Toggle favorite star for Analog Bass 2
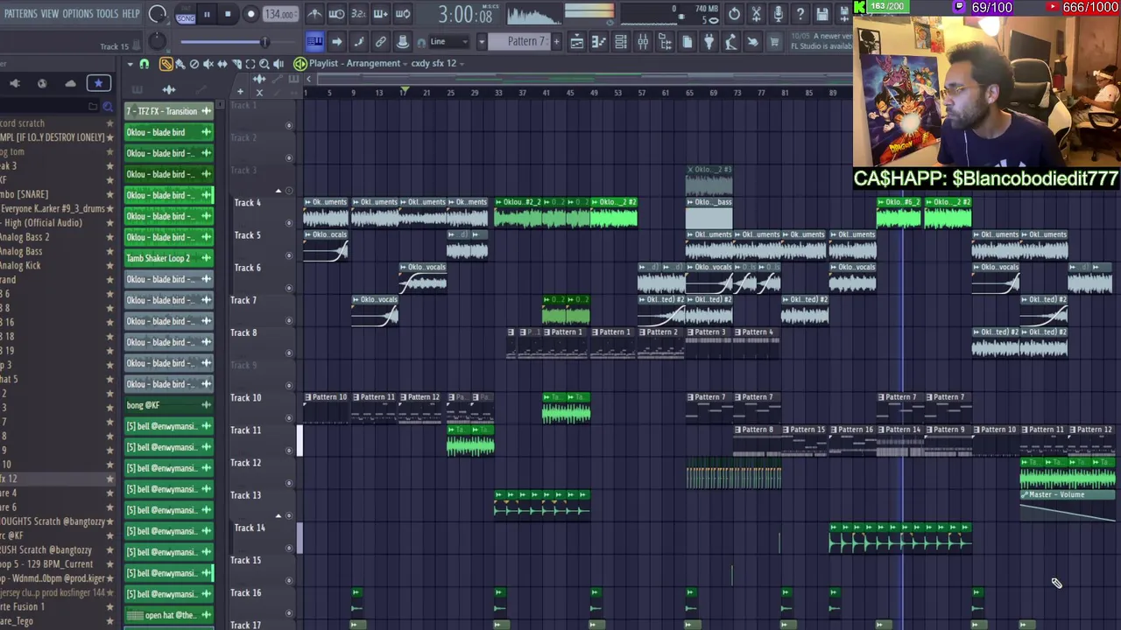The width and height of the screenshot is (1121, 630). [x=109, y=237]
